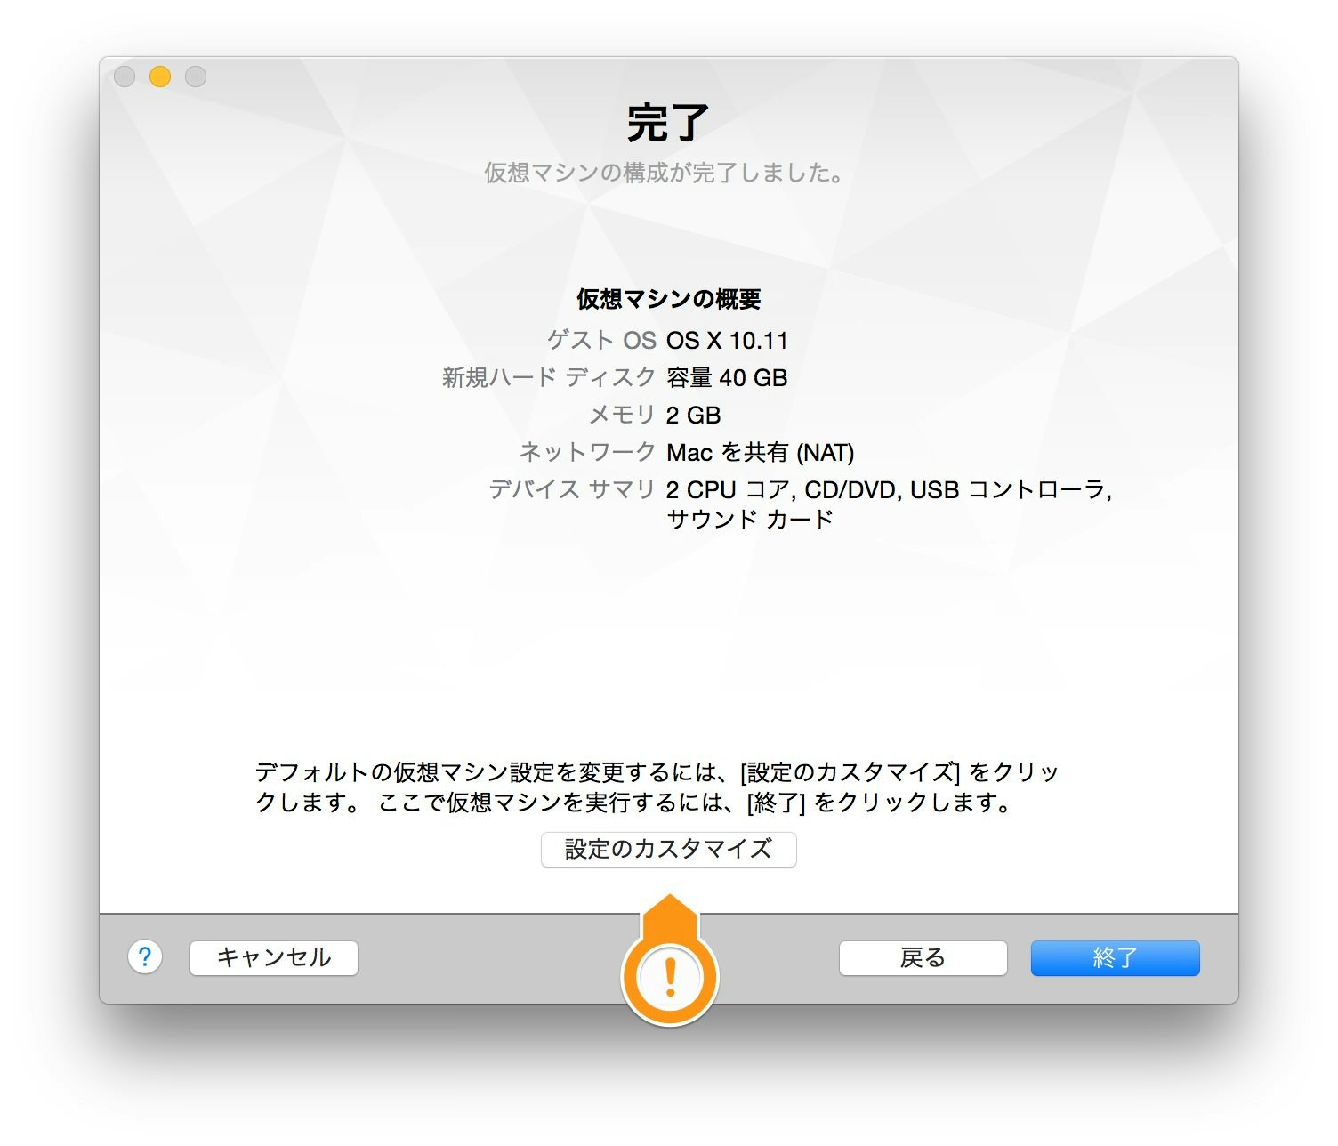Finish setup with the blue 終了 button
This screenshot has height=1146, width=1338.
1115,958
